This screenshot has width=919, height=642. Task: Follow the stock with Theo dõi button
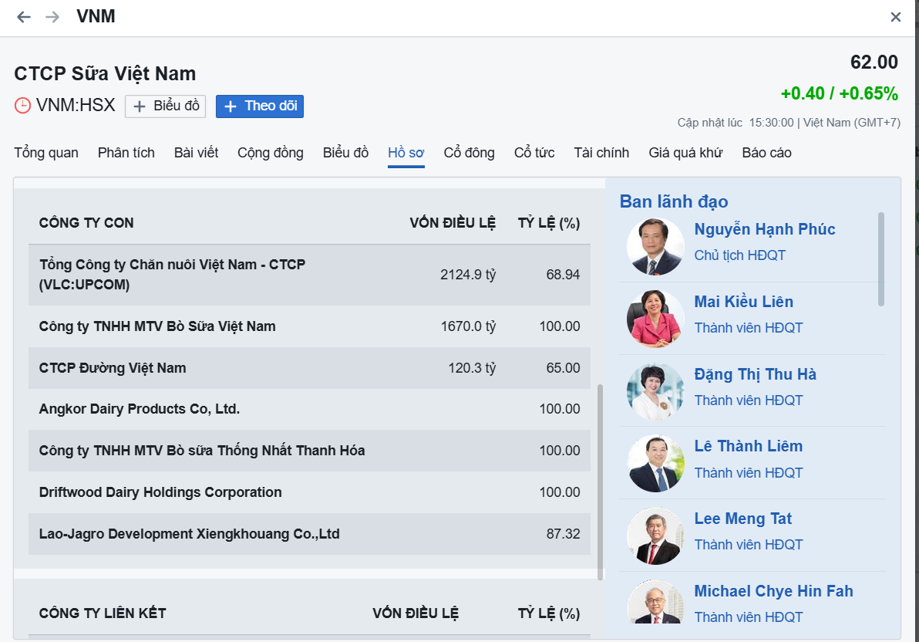coord(260,106)
